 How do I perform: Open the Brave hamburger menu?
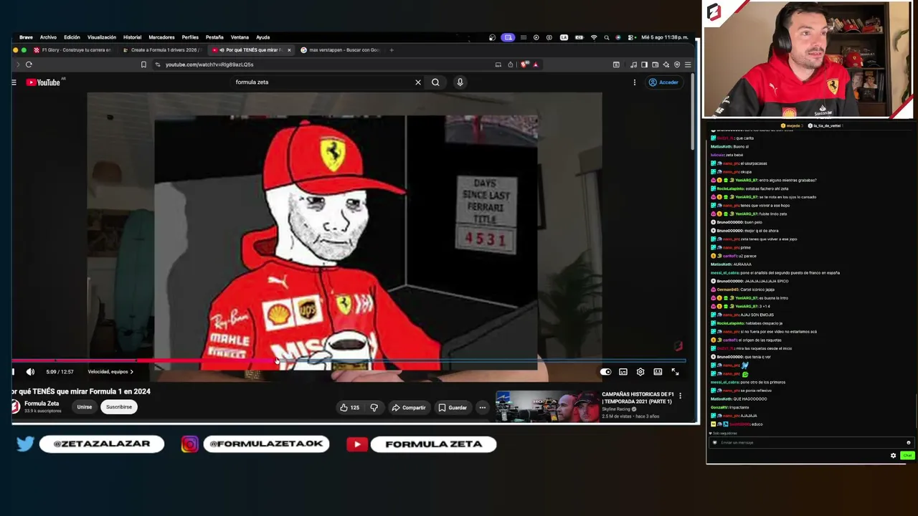688,64
